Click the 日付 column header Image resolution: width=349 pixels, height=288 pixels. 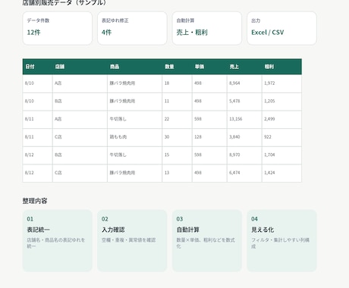click(37, 67)
